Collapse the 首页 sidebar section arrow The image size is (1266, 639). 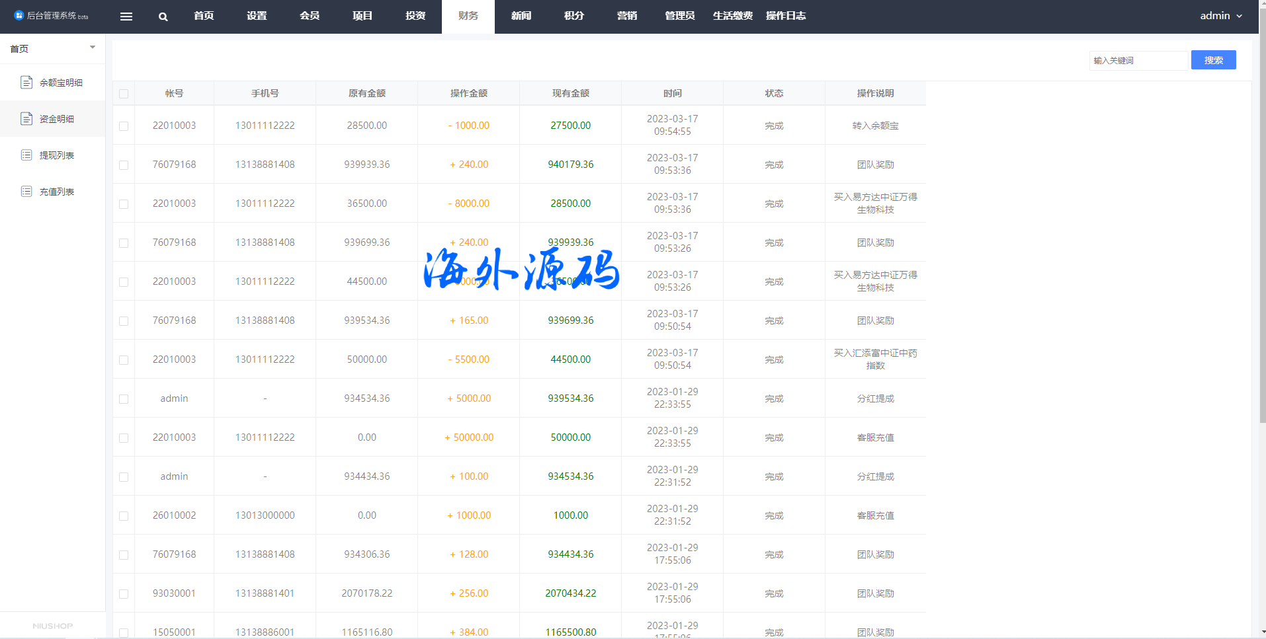pyautogui.click(x=93, y=48)
